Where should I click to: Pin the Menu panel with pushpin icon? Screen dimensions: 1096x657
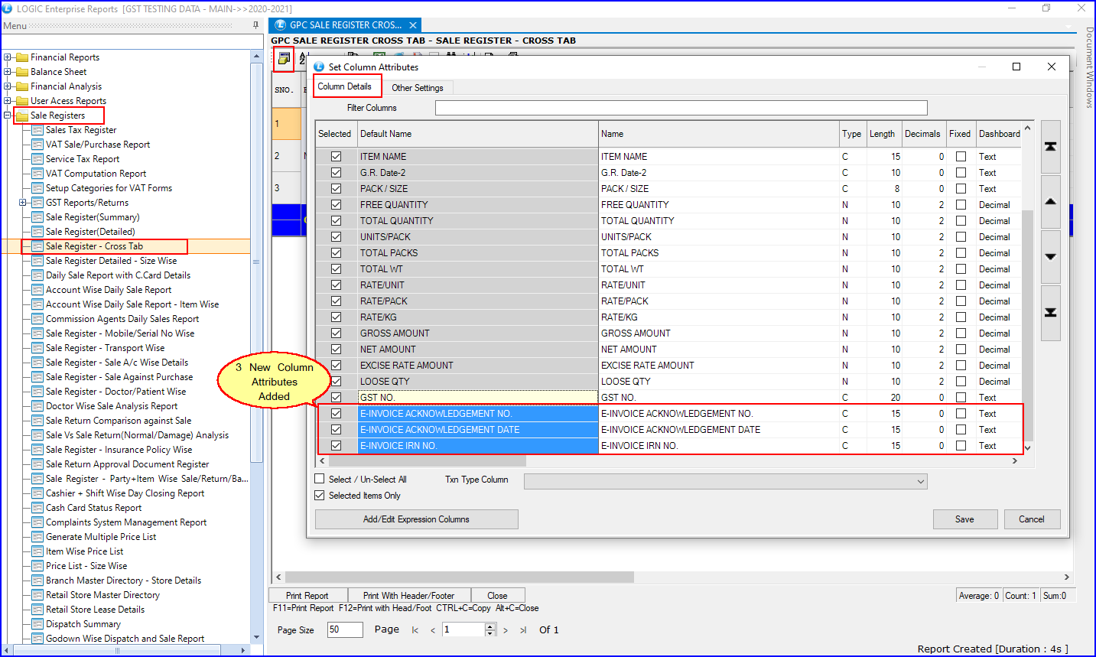(x=256, y=25)
